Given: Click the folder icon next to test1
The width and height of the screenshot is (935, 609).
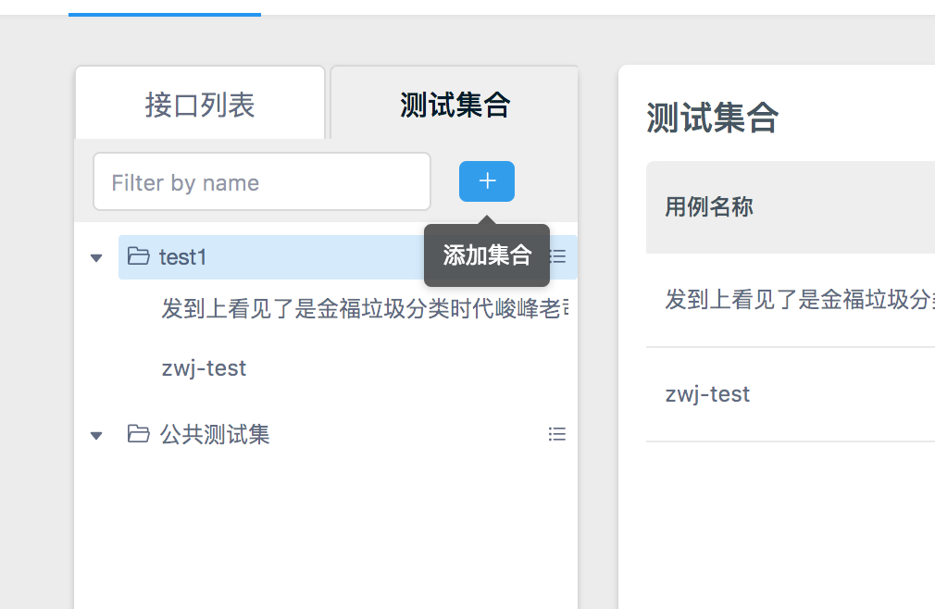Looking at the screenshot, I should (138, 256).
